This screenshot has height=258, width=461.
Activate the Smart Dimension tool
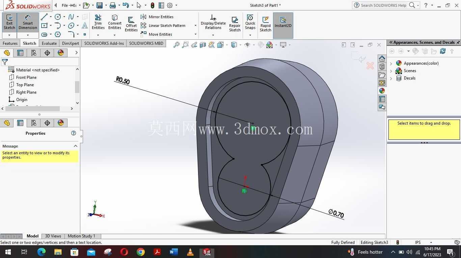click(x=28, y=22)
